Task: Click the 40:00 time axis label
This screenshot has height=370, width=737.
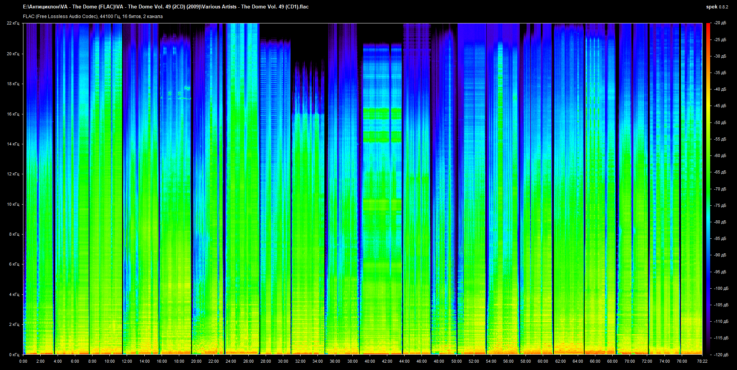Action: click(370, 361)
